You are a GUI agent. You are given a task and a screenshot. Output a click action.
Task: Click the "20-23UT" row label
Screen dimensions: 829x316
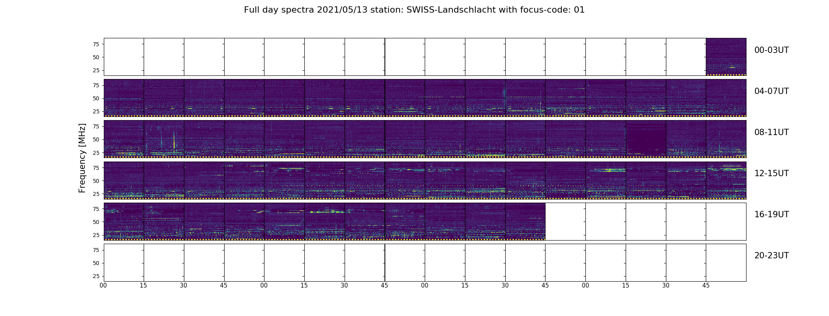tap(771, 256)
